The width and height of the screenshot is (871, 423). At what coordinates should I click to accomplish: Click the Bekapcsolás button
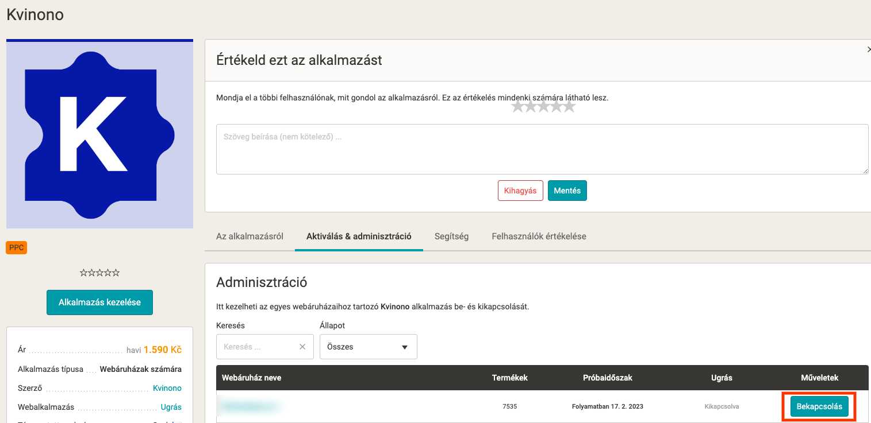tap(819, 406)
